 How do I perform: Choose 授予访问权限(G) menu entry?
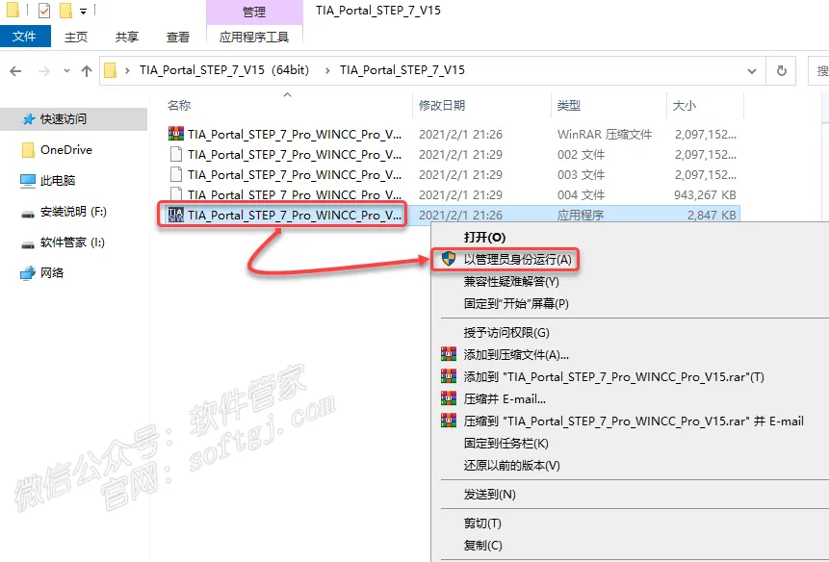click(506, 333)
